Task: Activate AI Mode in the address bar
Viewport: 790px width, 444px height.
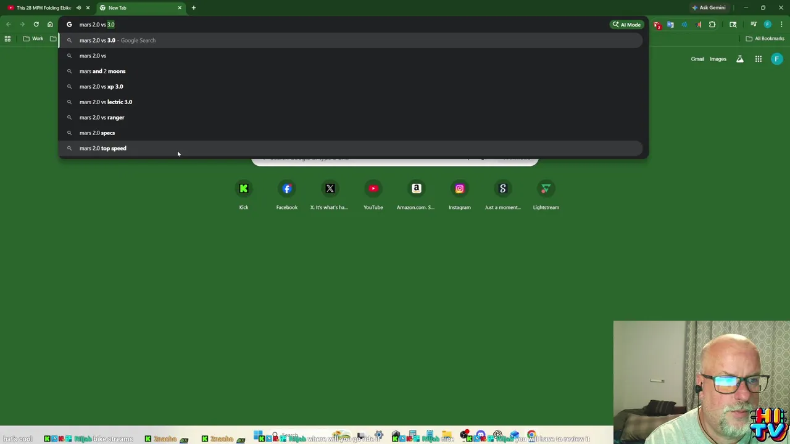Action: pyautogui.click(x=626, y=25)
